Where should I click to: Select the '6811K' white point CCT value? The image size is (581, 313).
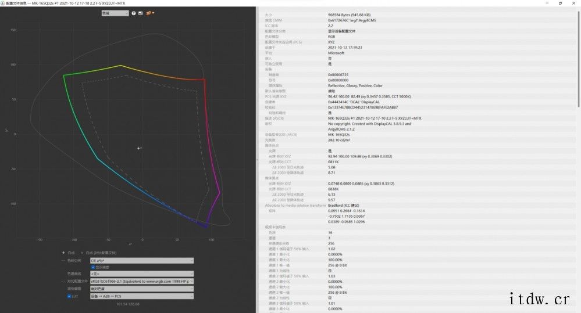coord(333,161)
